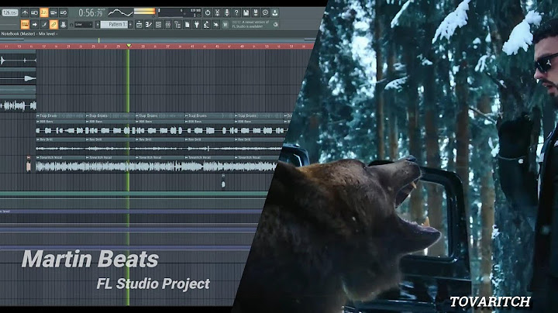
Task: Select the first 808 Bass clip header
Action: (x=61, y=122)
